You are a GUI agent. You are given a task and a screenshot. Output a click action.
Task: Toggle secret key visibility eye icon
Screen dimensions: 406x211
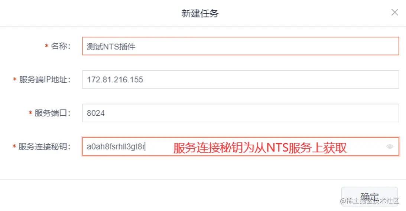tap(390, 146)
